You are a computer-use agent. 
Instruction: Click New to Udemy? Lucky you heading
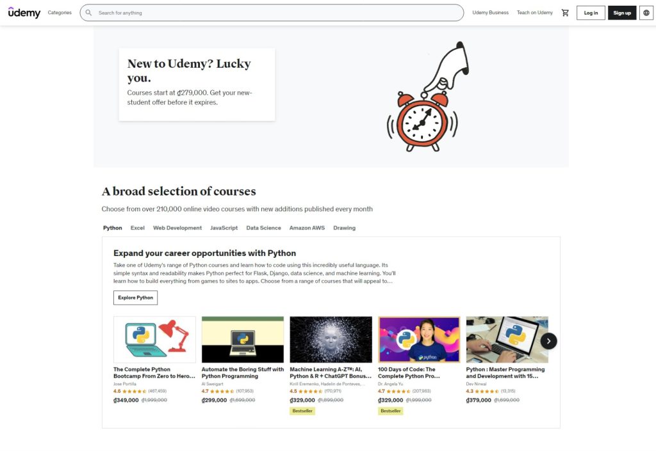pyautogui.click(x=189, y=70)
